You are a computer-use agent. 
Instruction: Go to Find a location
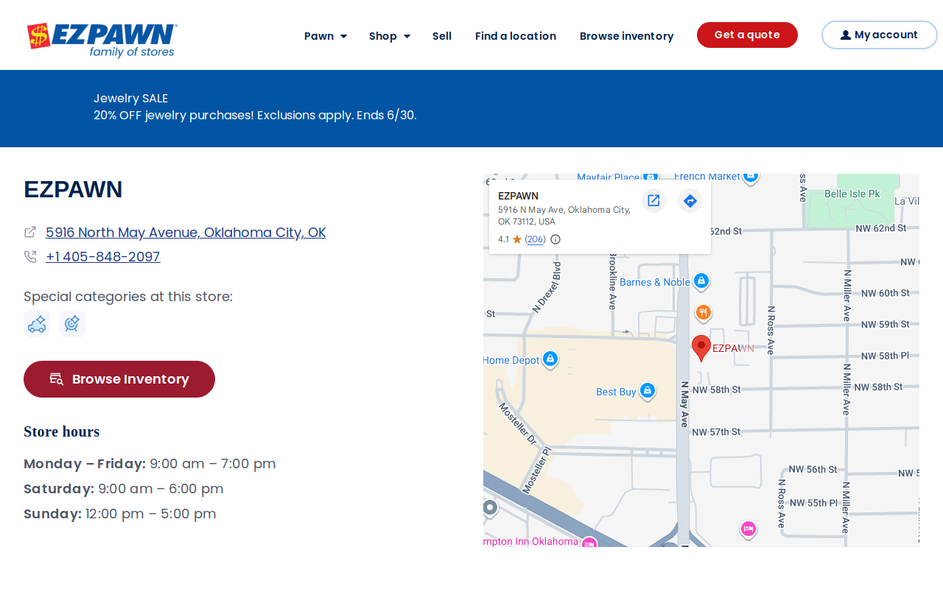pos(516,36)
